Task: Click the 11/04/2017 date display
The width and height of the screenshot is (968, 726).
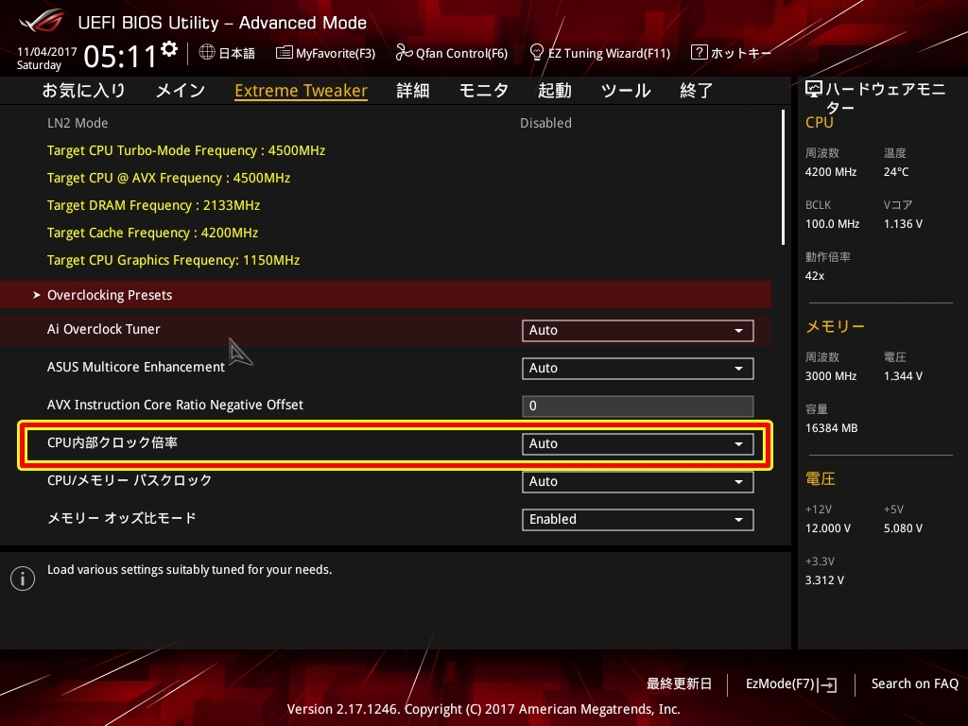Action: pyautogui.click(x=46, y=52)
